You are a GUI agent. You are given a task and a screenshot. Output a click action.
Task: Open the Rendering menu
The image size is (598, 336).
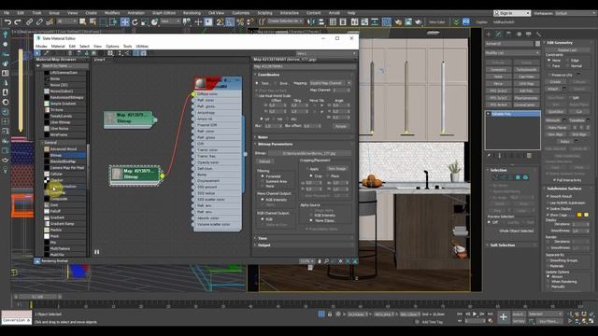click(x=192, y=13)
